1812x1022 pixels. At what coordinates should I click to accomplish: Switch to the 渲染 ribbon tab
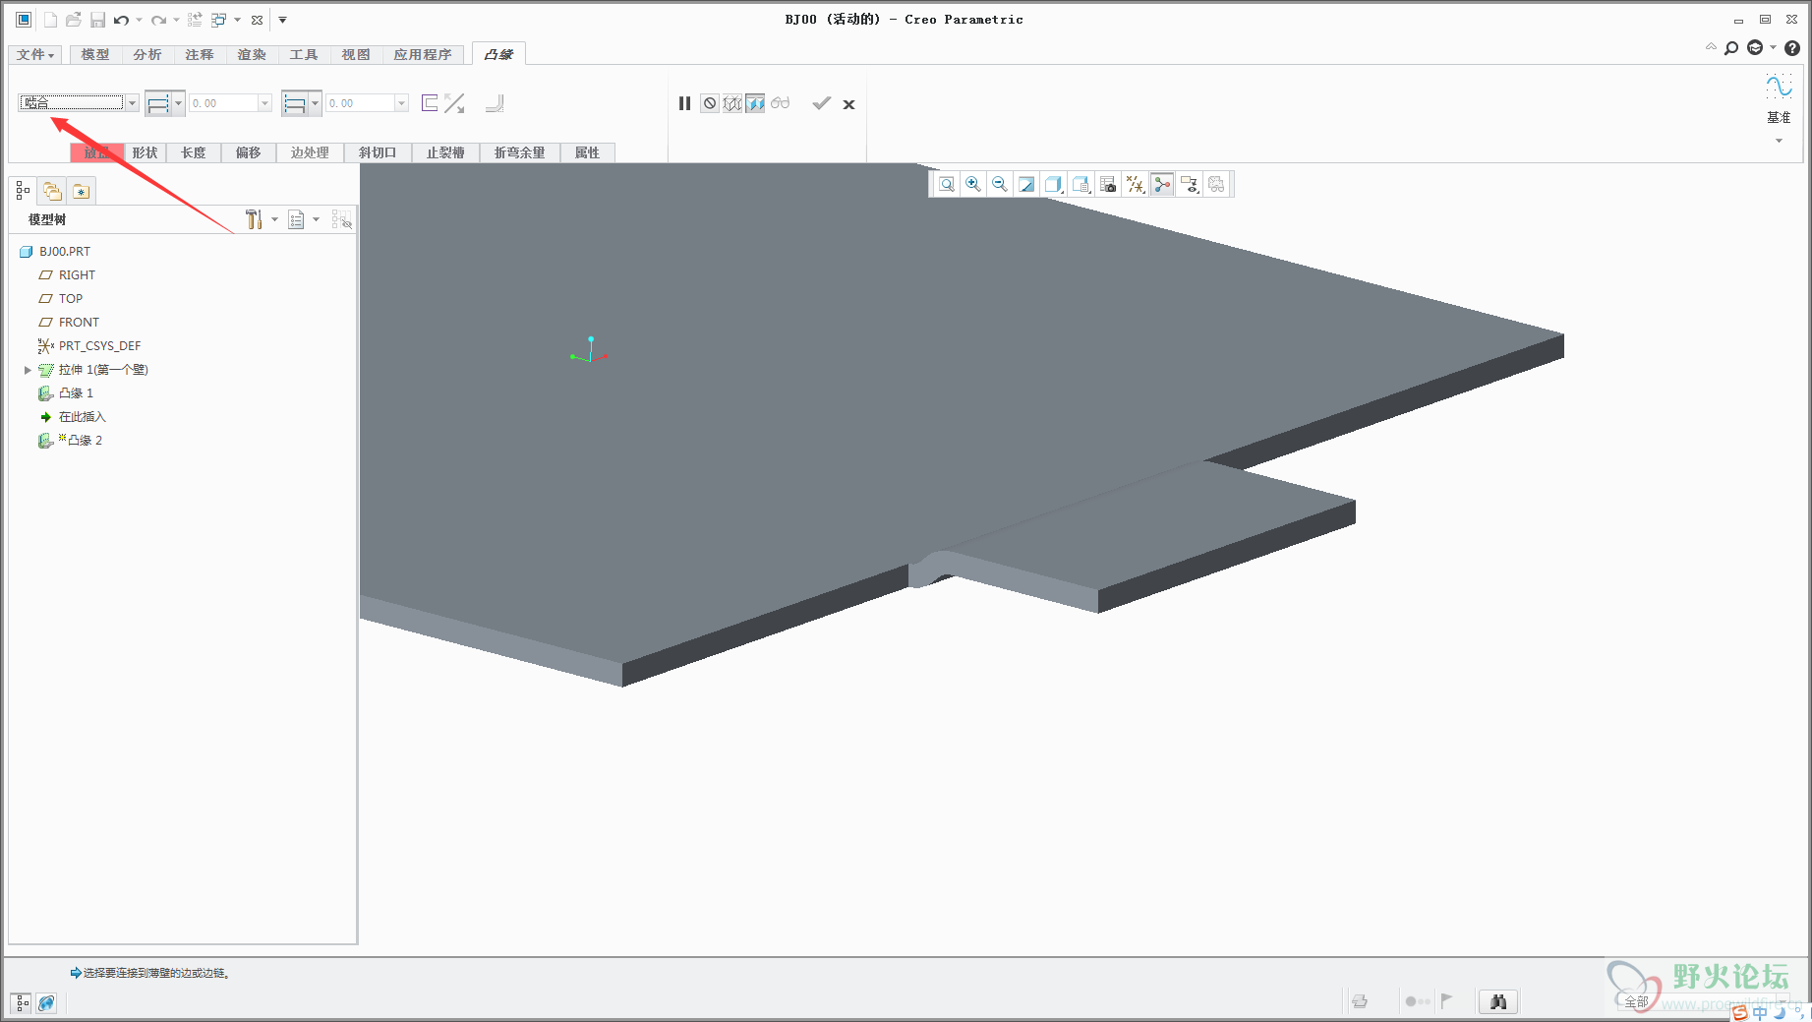(x=252, y=55)
